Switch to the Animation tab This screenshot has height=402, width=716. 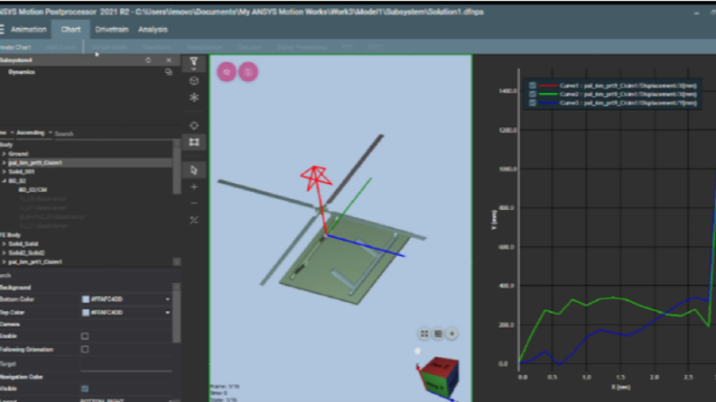coord(28,29)
